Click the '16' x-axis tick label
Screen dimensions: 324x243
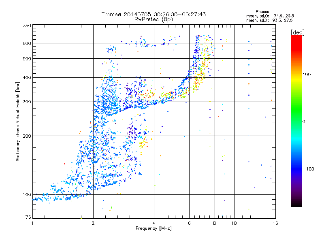click(x=275, y=223)
